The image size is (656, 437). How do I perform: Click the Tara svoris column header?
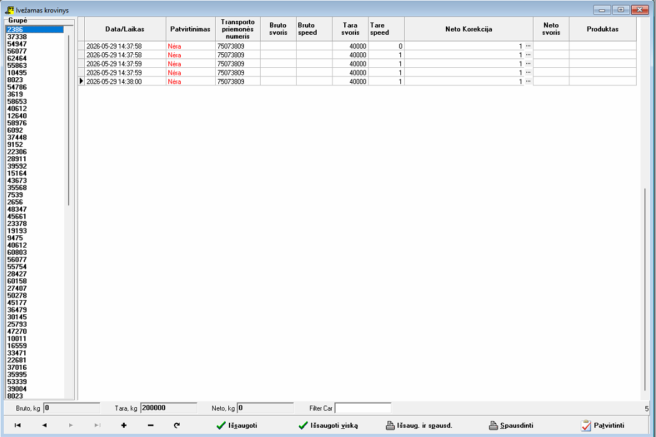click(350, 29)
